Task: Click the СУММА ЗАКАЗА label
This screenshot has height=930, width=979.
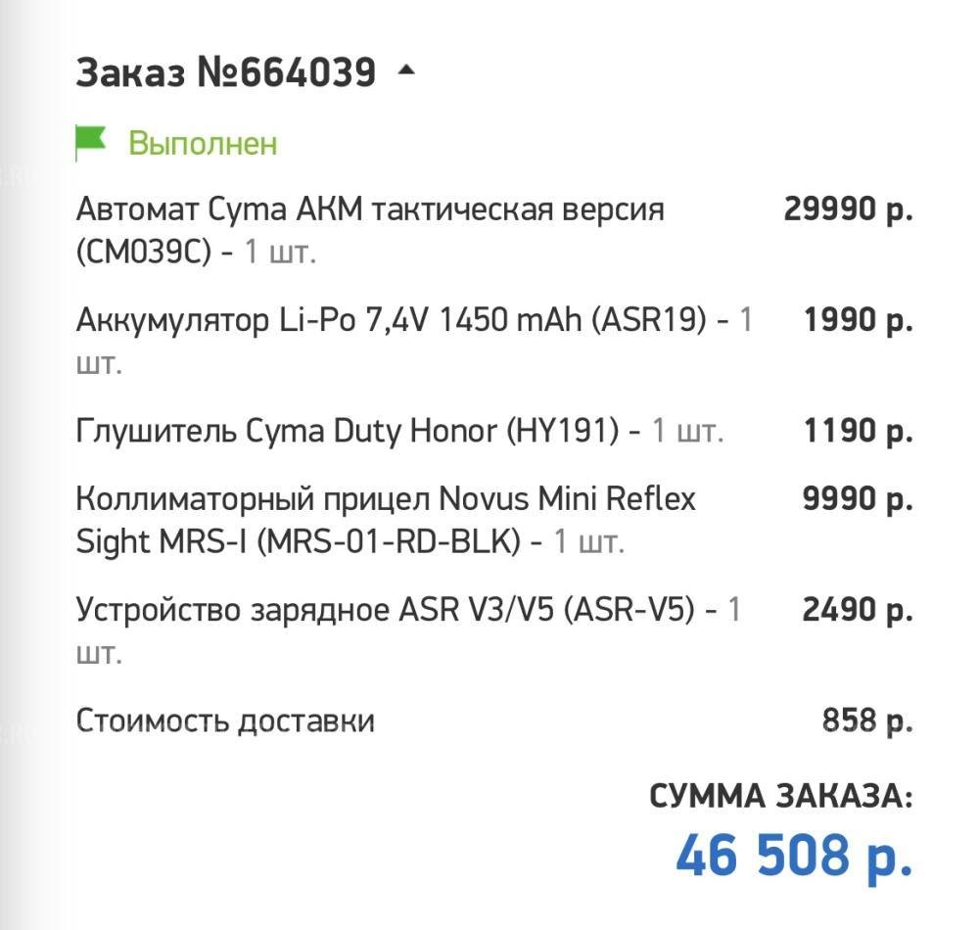Action: [780, 797]
